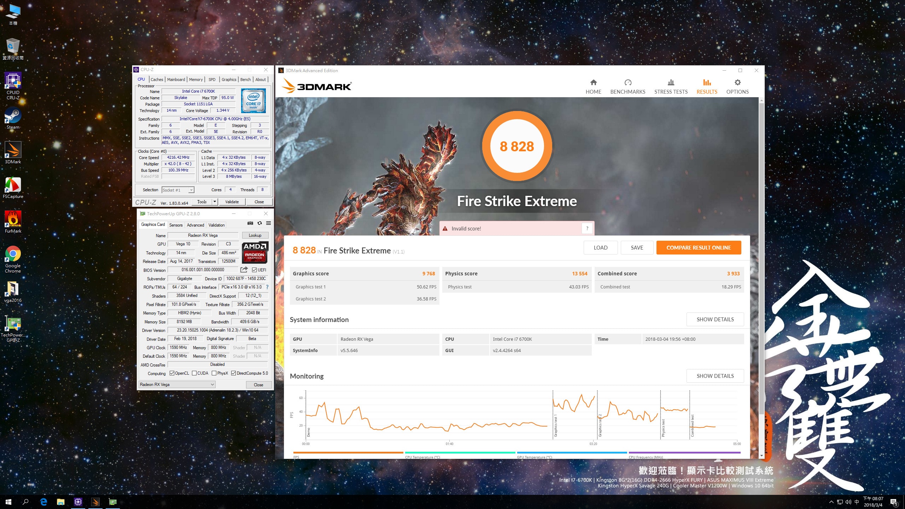Open the Windows Start menu
This screenshot has width=905, height=509.
[x=8, y=502]
